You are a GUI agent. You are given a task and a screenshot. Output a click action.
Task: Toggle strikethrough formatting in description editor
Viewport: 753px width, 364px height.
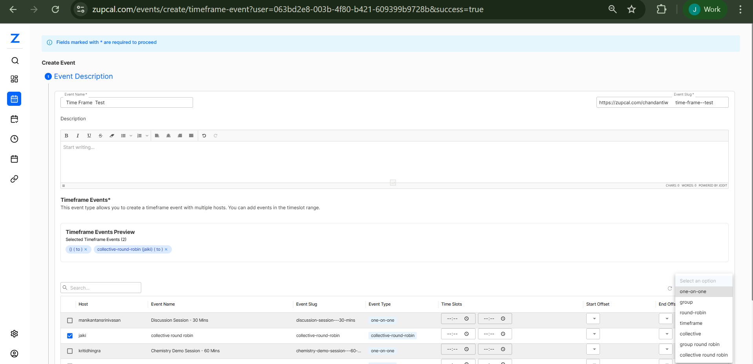[100, 136]
